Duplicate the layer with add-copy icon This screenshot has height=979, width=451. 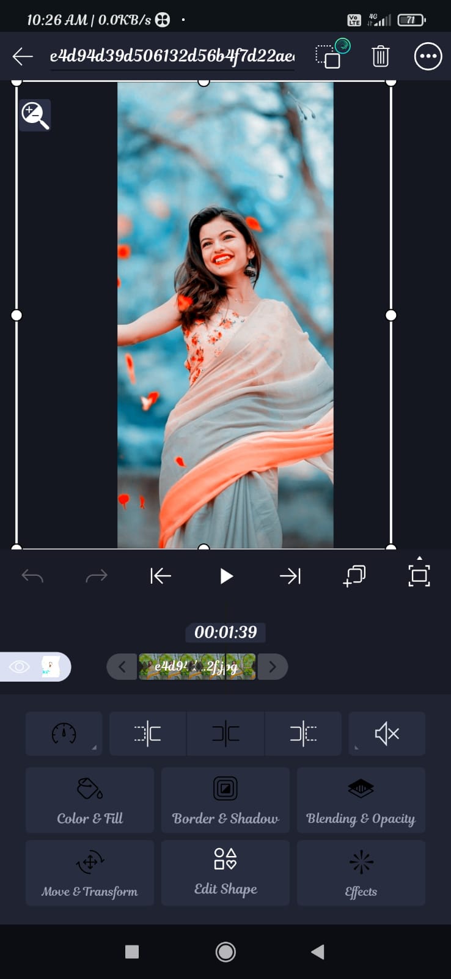(354, 576)
